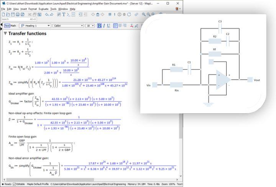Go to the home page icon
Screen dimensions: 276x187
pos(98,15)
